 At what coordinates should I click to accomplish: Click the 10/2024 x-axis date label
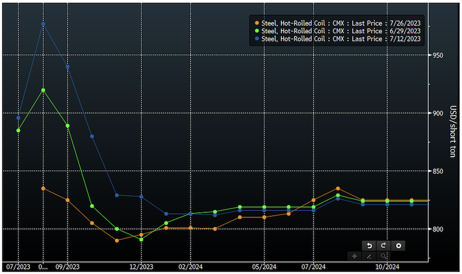(387, 267)
